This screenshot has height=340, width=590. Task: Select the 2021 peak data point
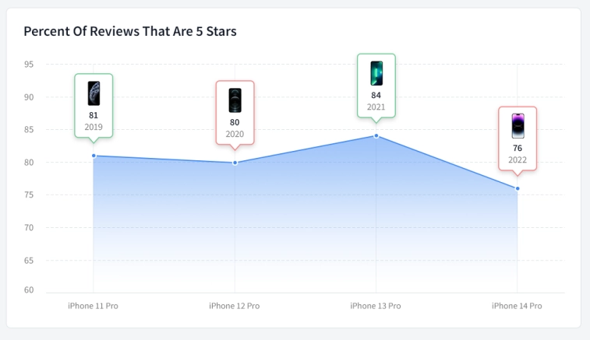click(x=376, y=135)
